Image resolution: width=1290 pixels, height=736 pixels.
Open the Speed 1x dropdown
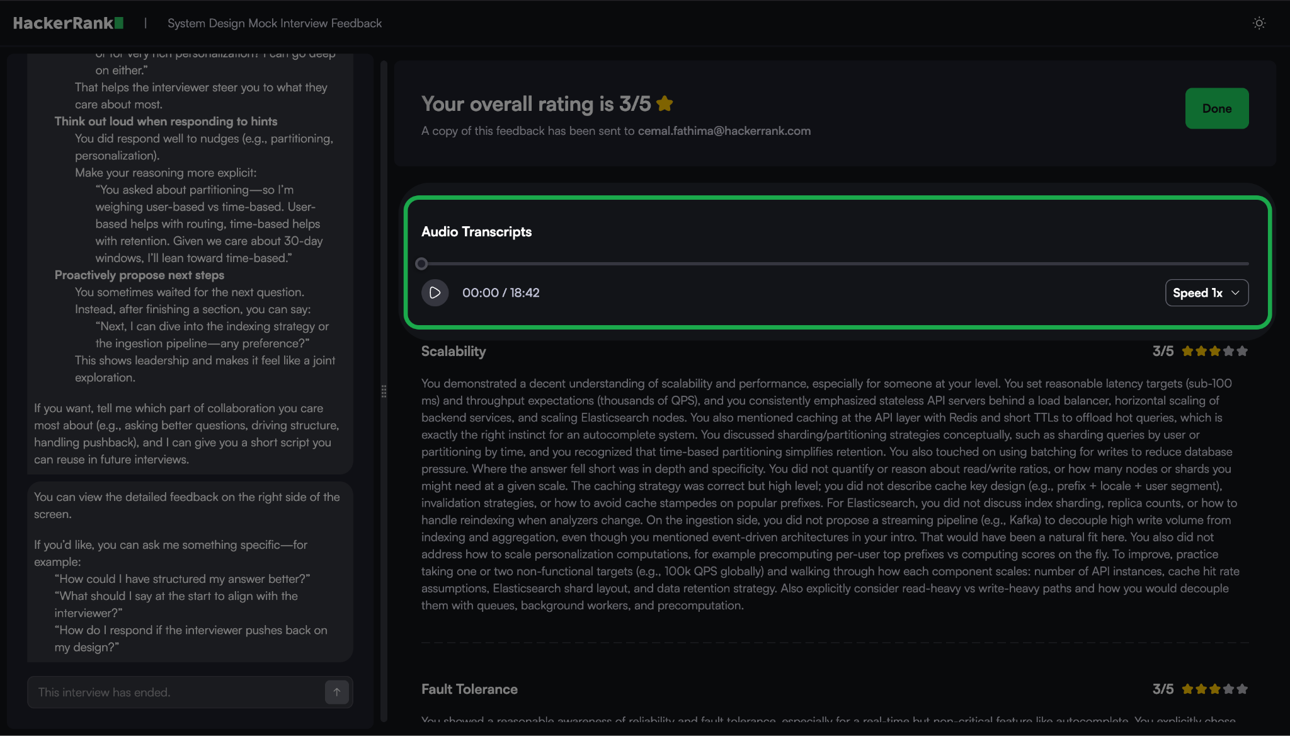tap(1206, 293)
